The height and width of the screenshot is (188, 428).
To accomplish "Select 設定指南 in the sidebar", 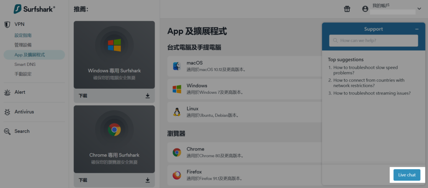I will coord(23,35).
